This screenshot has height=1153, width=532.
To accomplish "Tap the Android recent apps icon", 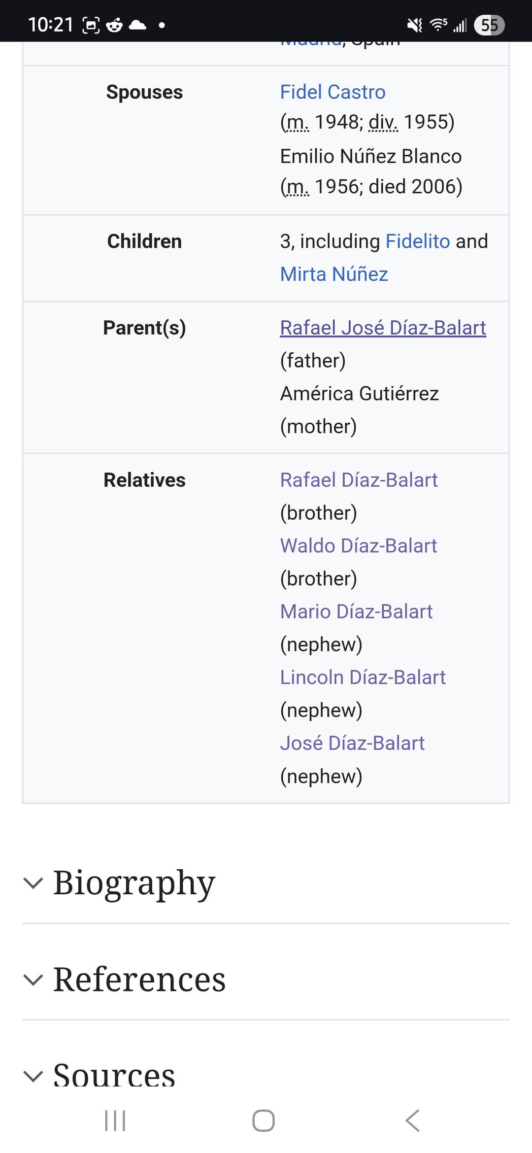I will click(x=115, y=1120).
